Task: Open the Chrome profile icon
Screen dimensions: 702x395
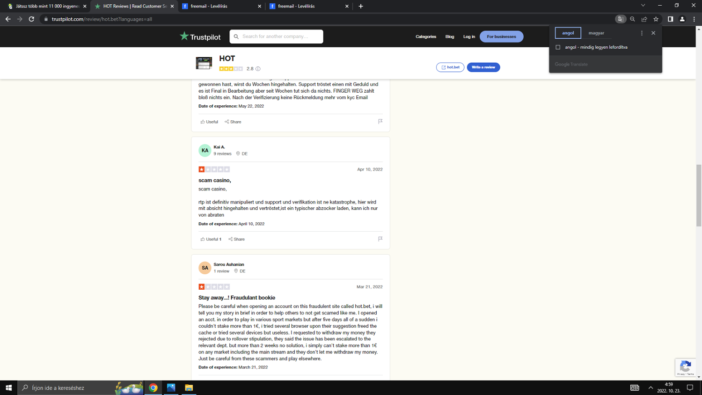Action: click(682, 19)
